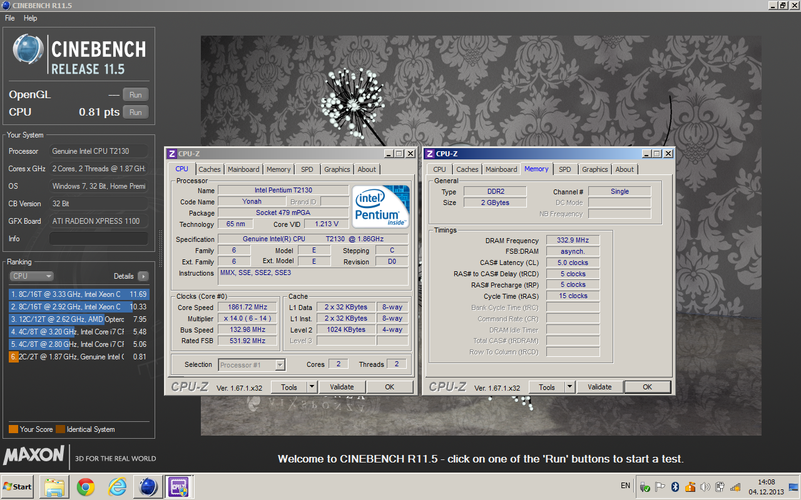
Task: Click the Bluetooth tray icon
Action: tap(675, 487)
